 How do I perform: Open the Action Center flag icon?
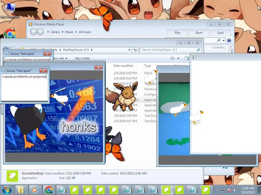(229, 190)
